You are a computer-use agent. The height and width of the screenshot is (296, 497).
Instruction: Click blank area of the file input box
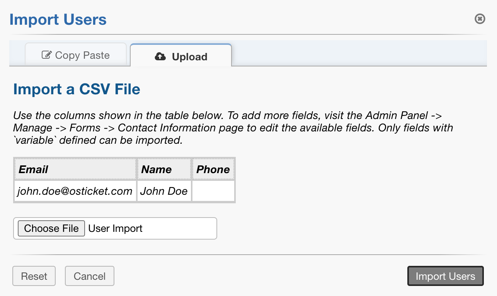click(182, 228)
